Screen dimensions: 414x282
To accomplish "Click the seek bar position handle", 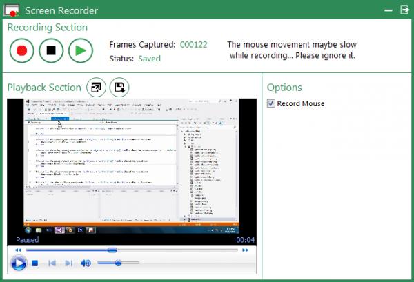I will pos(112,250).
